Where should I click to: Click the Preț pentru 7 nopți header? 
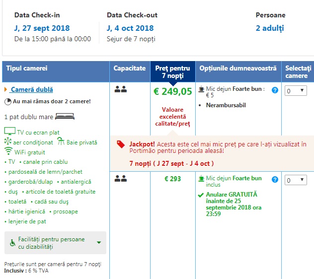point(172,72)
